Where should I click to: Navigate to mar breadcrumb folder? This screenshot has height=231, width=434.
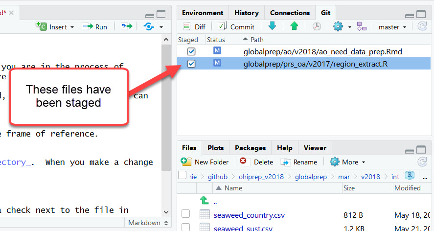click(344, 177)
